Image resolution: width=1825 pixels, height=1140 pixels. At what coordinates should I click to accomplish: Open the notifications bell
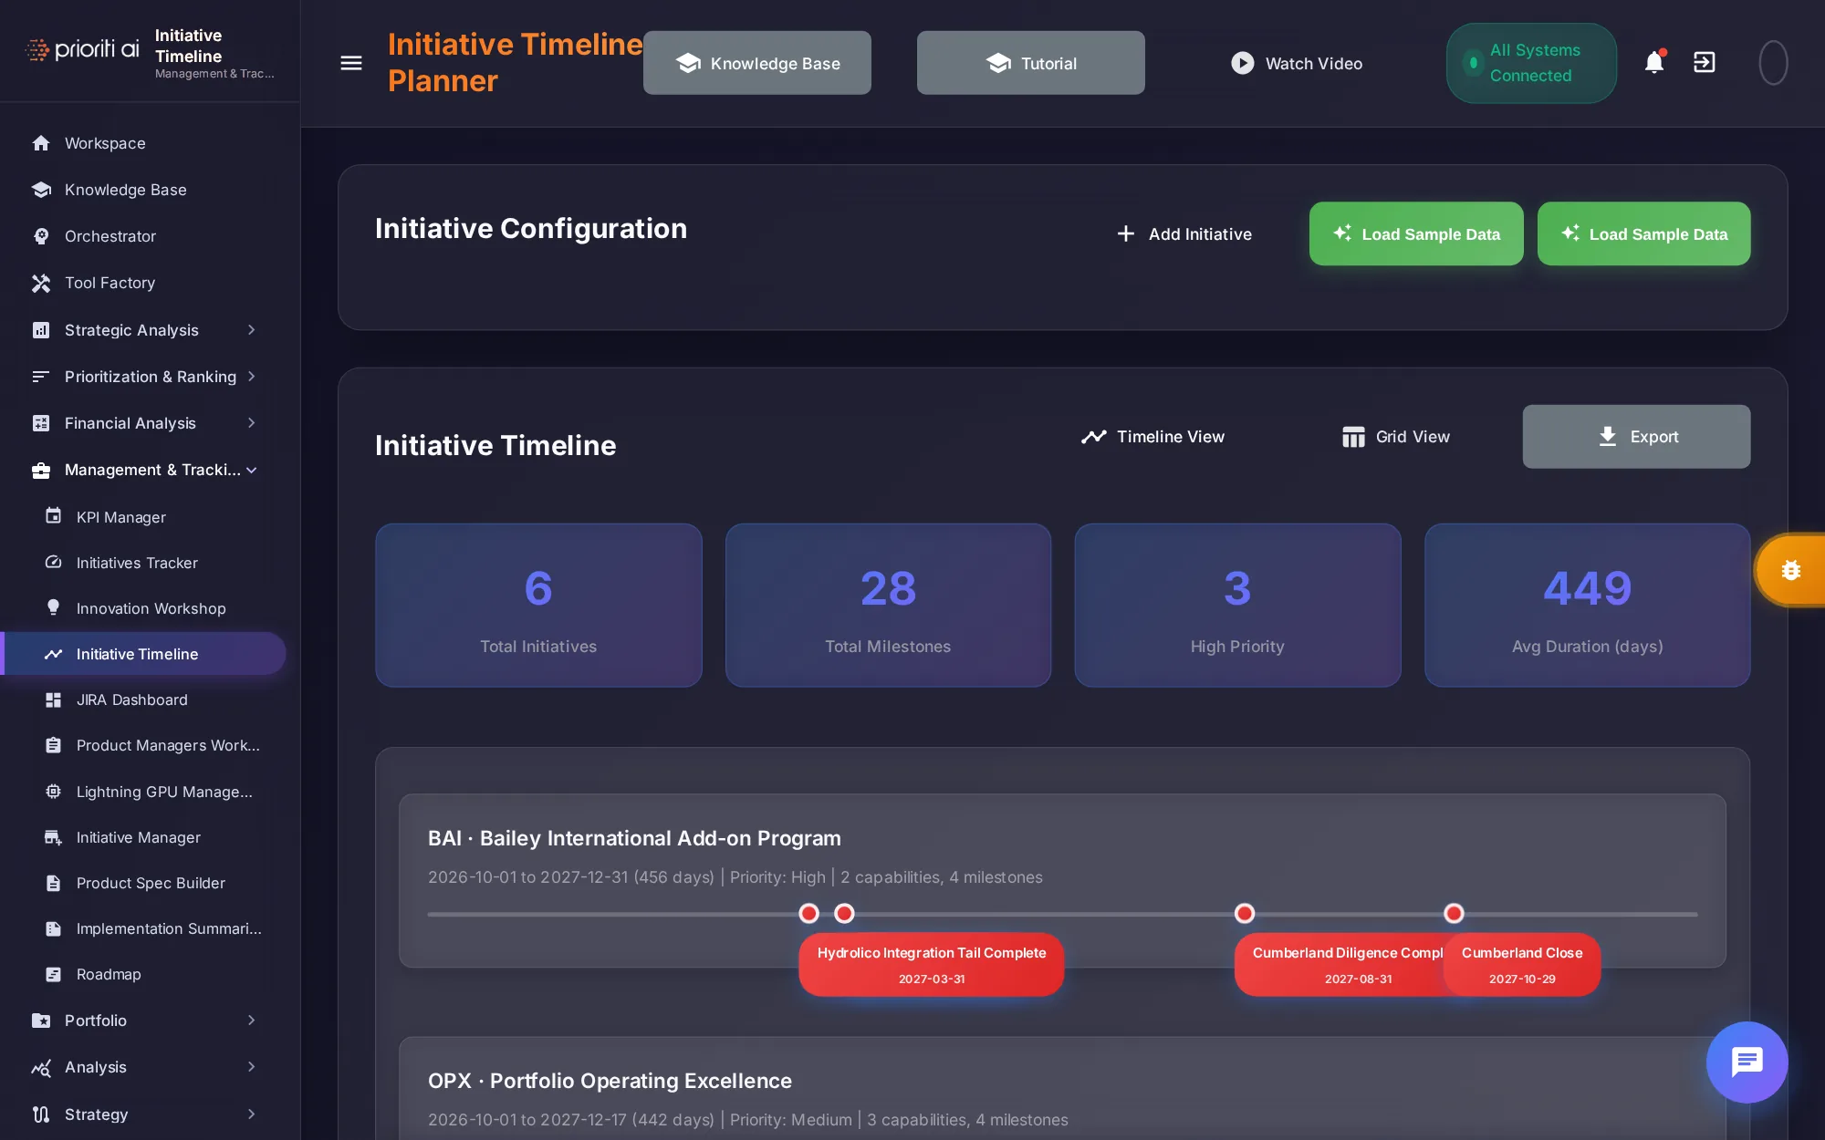pos(1654,62)
